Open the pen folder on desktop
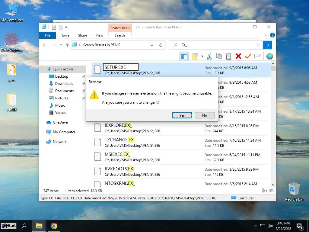This screenshot has width=309, height=232. (x=12, y=72)
